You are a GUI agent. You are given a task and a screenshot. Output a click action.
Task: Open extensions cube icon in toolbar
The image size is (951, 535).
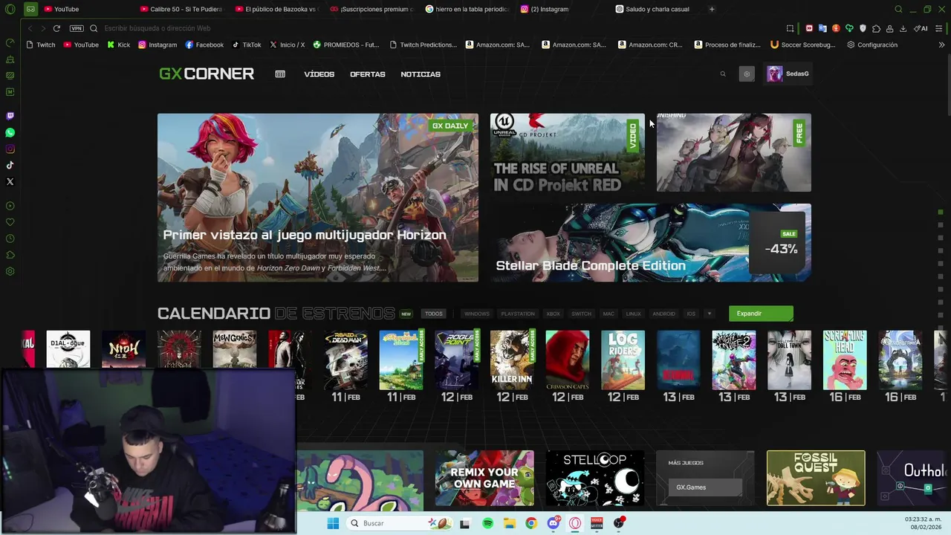point(876,28)
